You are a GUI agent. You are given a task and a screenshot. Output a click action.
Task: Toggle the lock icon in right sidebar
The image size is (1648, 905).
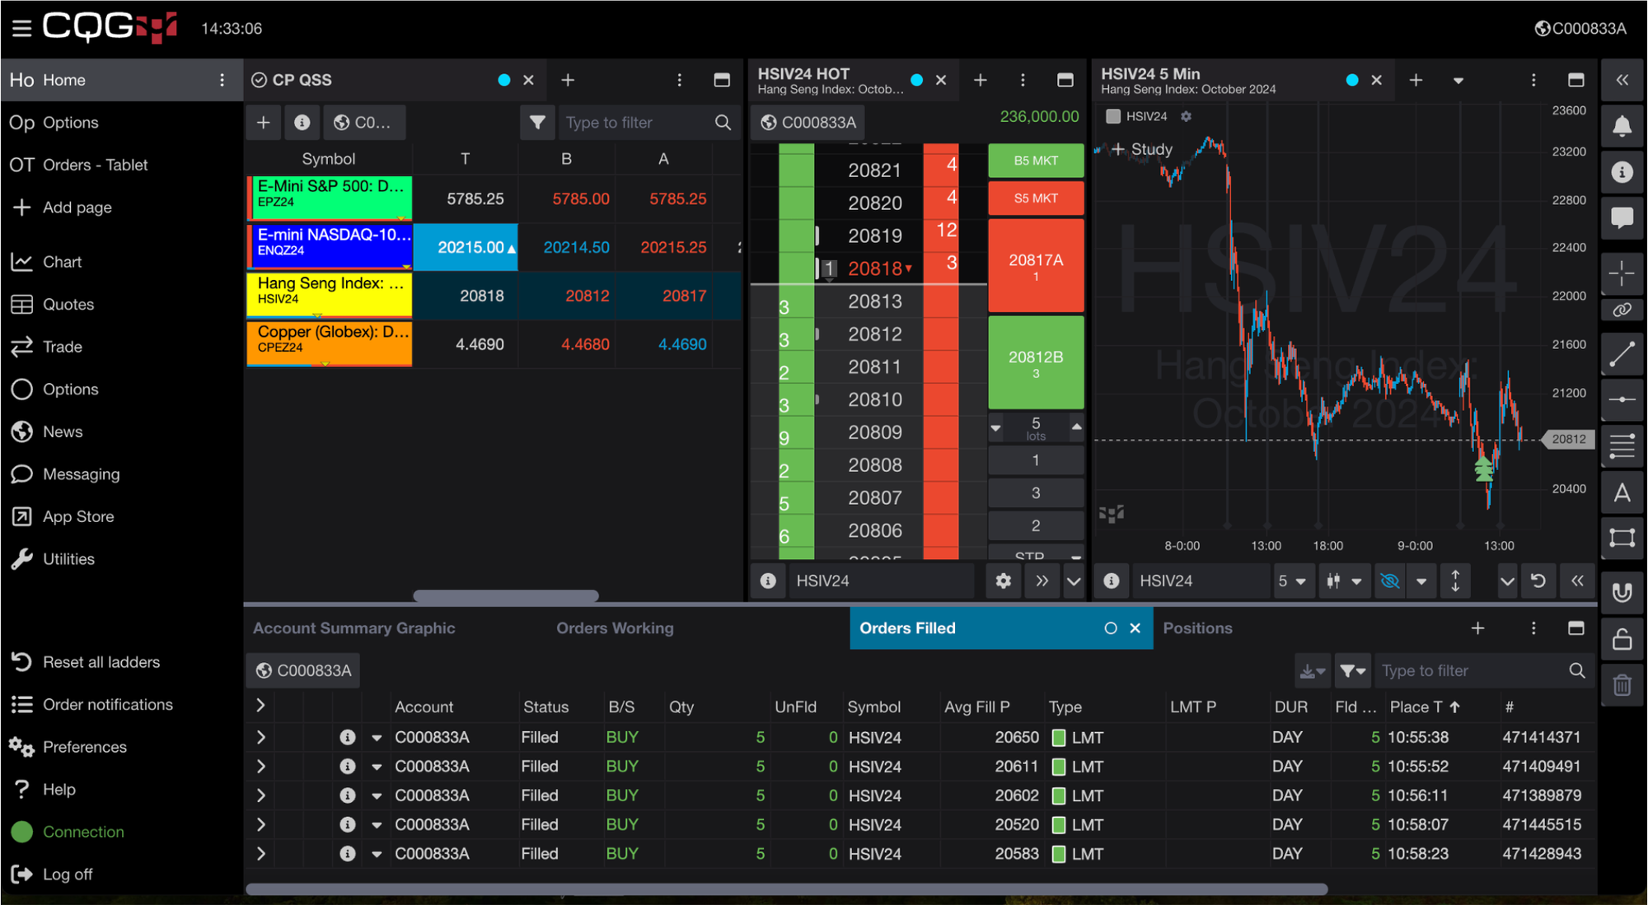pyautogui.click(x=1622, y=639)
